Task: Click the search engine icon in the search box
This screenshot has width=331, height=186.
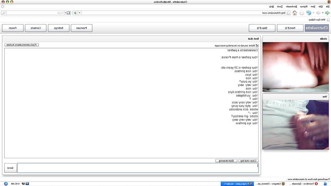Action: click(69, 13)
